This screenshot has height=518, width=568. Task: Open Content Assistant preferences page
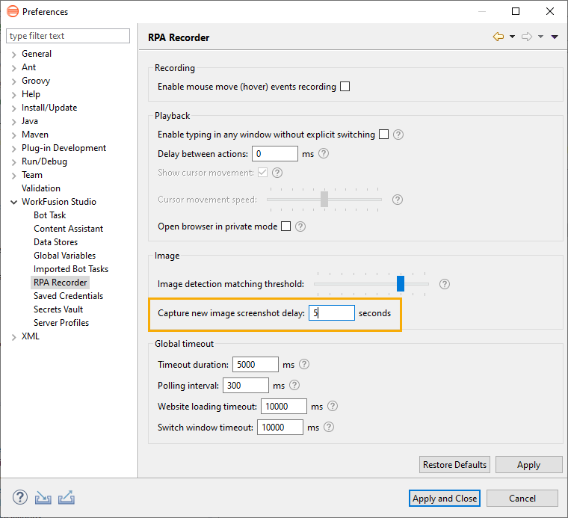tap(69, 229)
